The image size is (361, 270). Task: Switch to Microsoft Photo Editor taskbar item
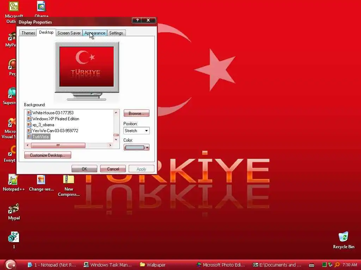[221, 265]
